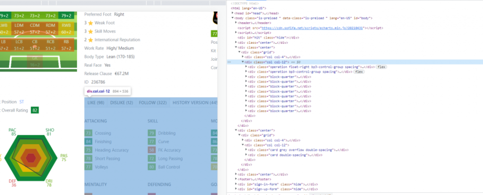Screen dimensions: 483x195
Task: Click the SKILL section heading
Action: (153, 121)
